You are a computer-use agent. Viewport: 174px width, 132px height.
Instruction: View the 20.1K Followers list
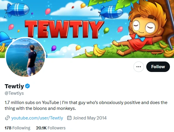[51, 128]
